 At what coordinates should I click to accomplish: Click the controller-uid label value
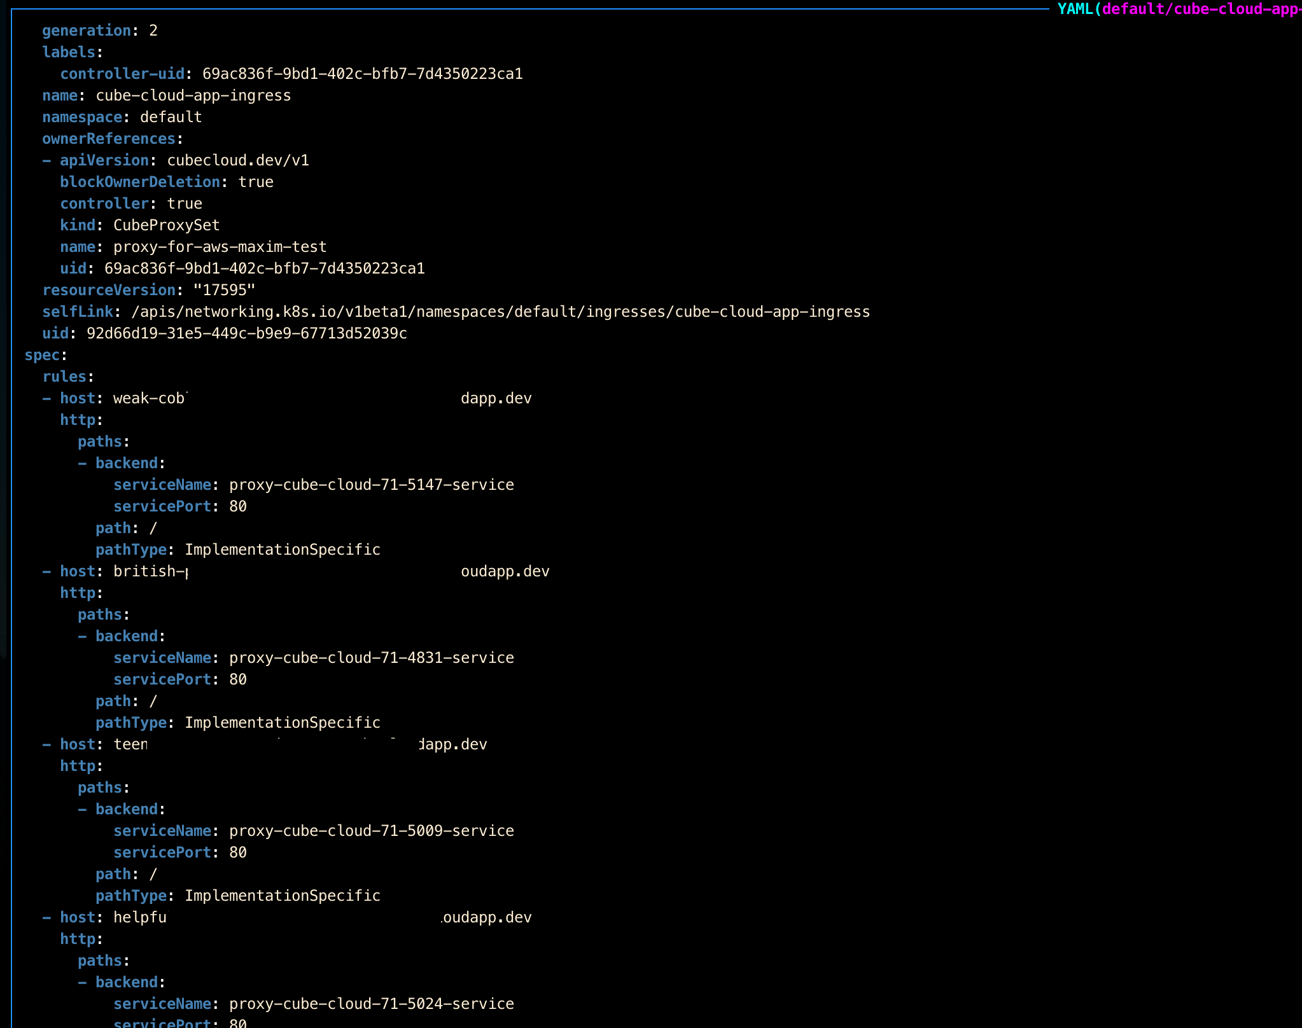point(363,74)
